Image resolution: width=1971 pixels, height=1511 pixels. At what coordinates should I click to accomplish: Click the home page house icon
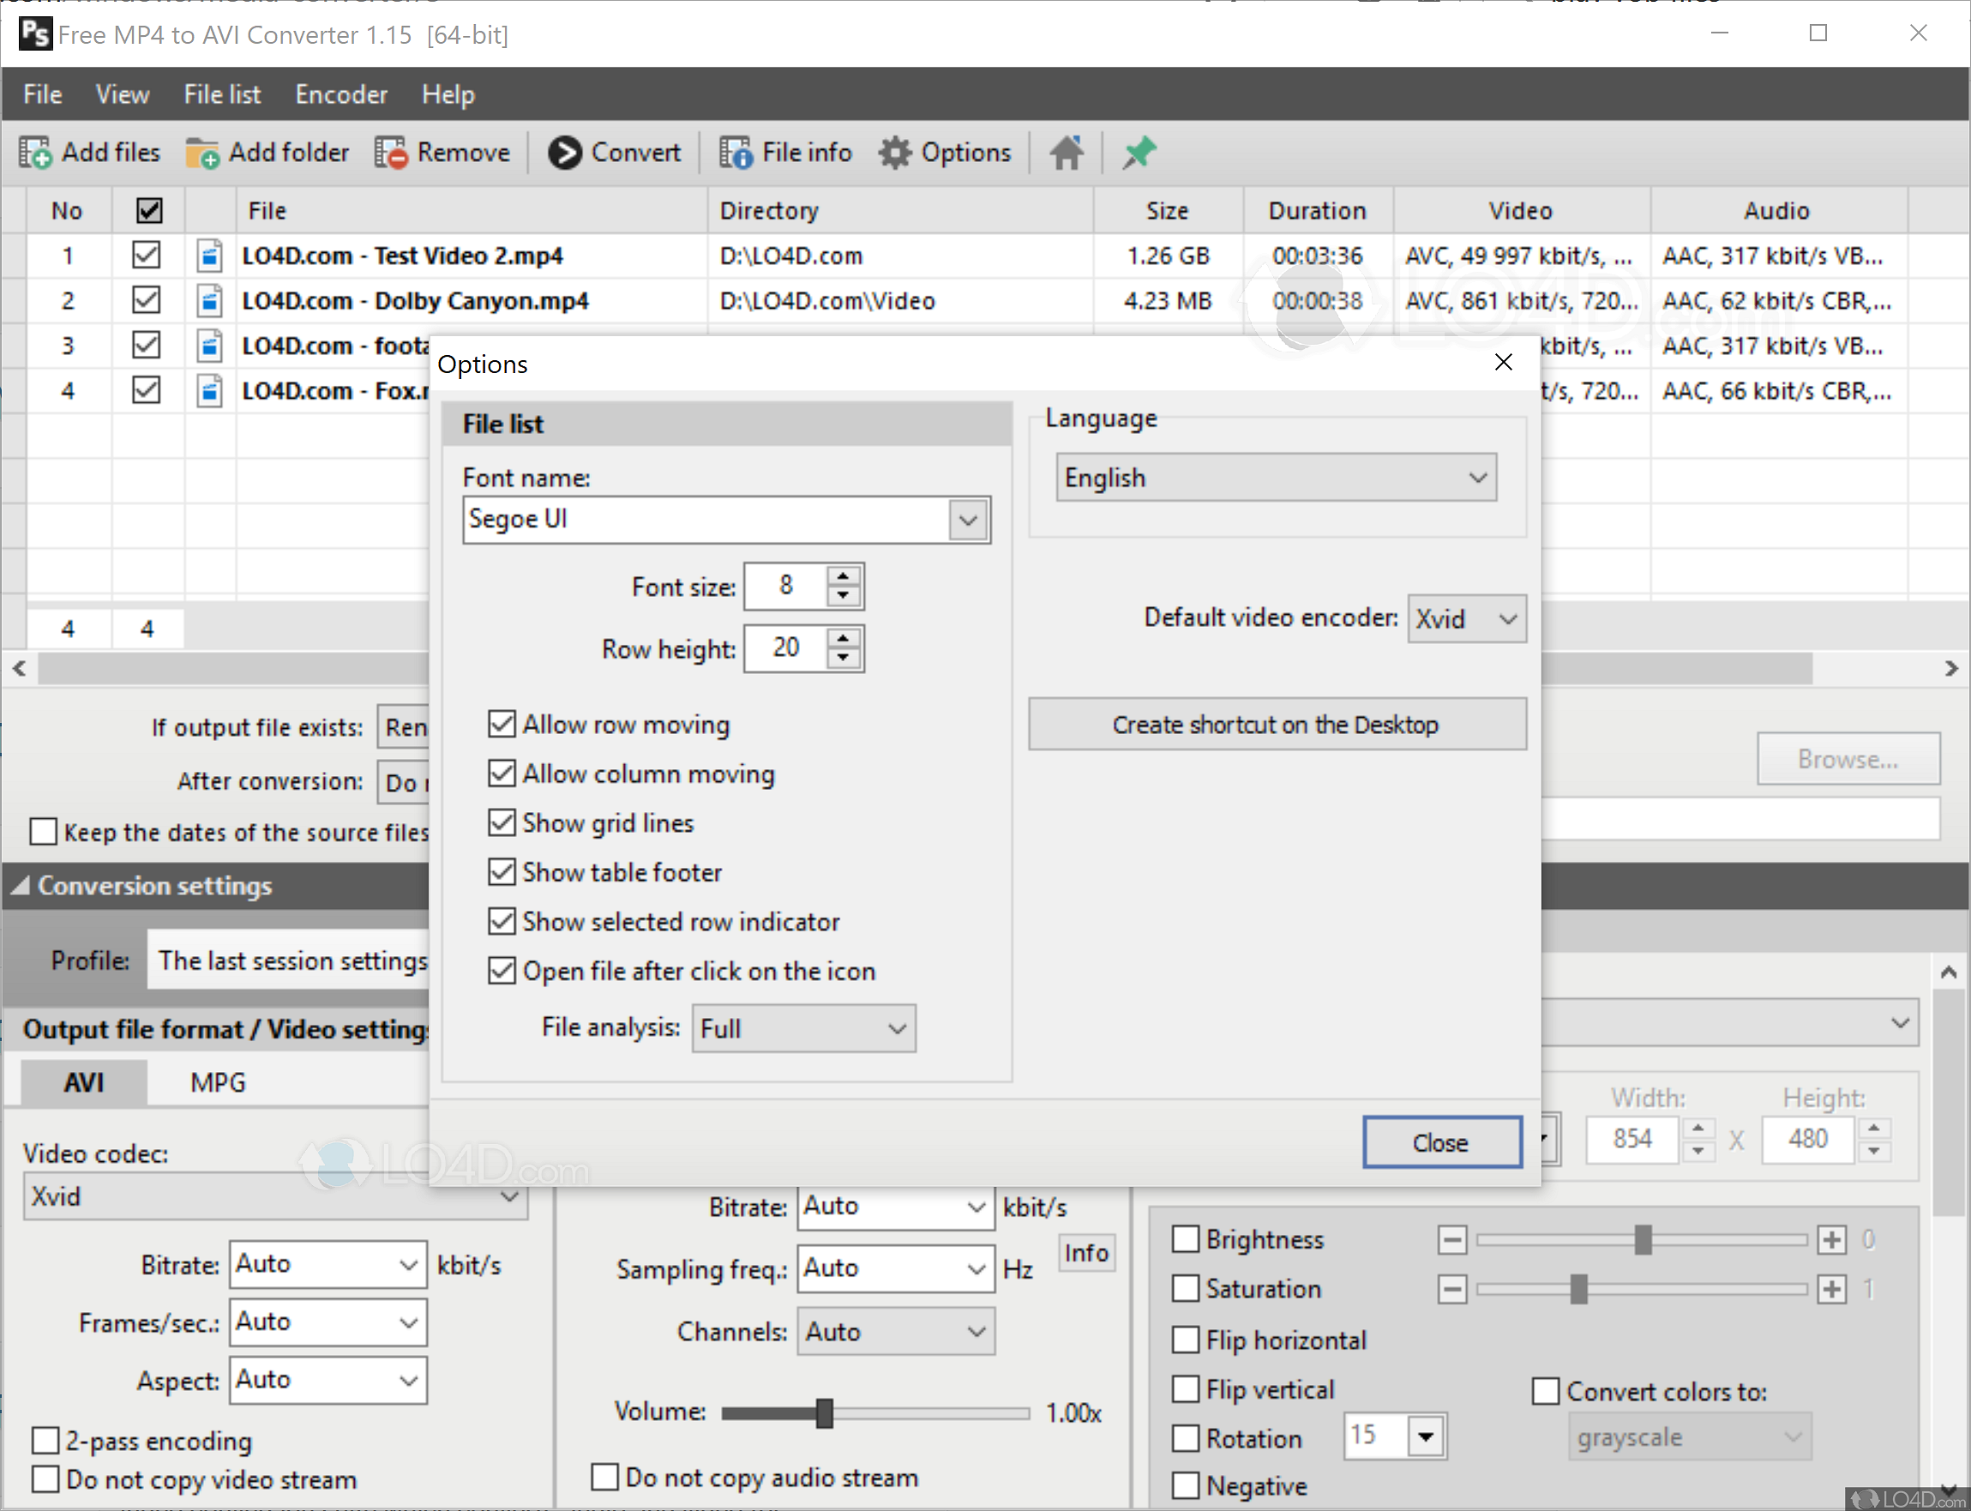tap(1067, 153)
